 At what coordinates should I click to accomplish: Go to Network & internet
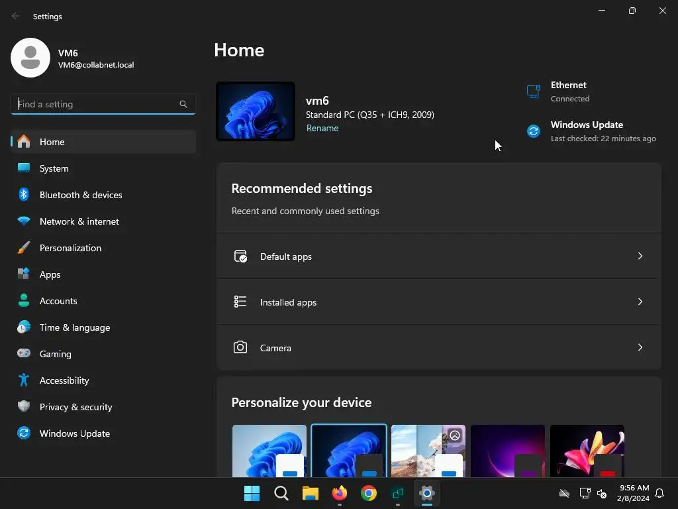pos(103,221)
